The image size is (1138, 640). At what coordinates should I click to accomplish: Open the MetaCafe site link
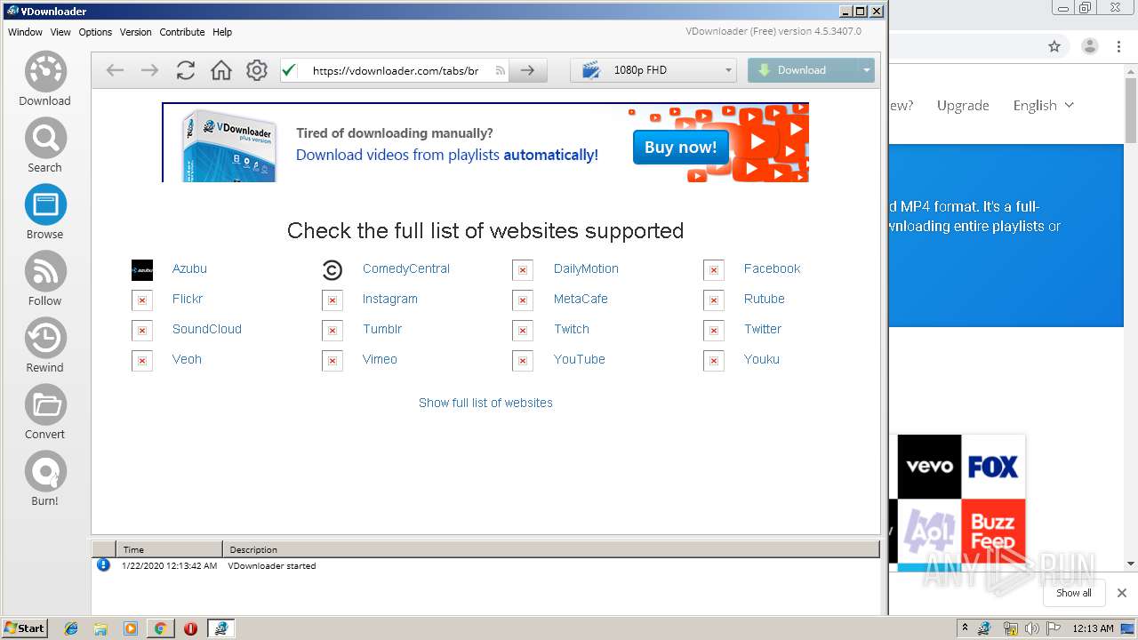581,299
